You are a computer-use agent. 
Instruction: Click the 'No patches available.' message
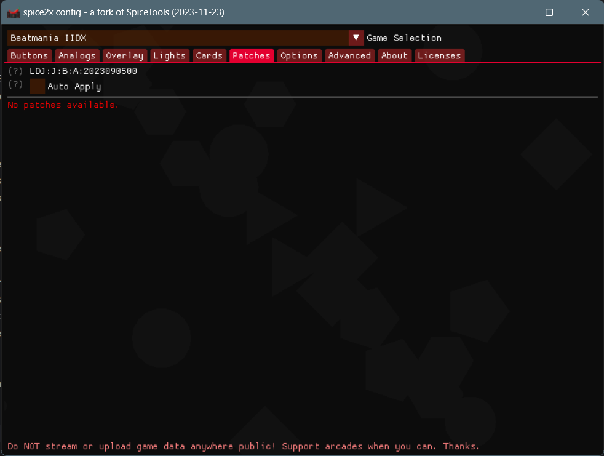point(63,105)
